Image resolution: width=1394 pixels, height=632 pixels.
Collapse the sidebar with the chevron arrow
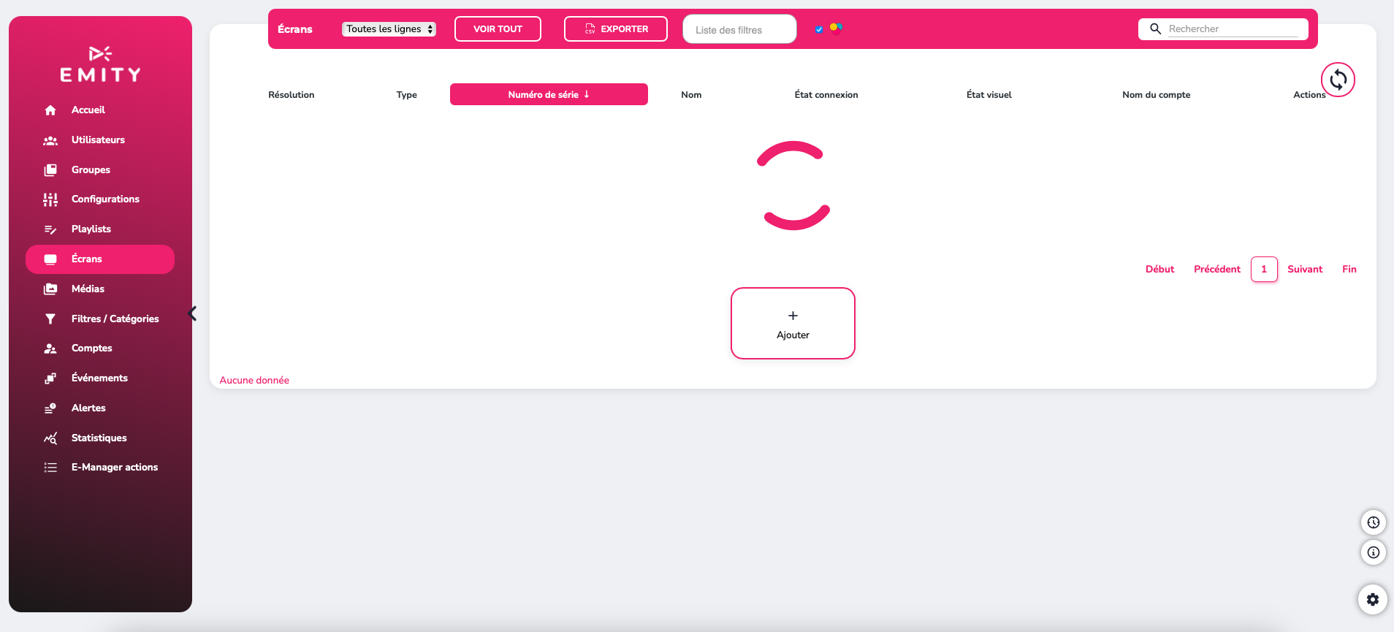(x=192, y=313)
